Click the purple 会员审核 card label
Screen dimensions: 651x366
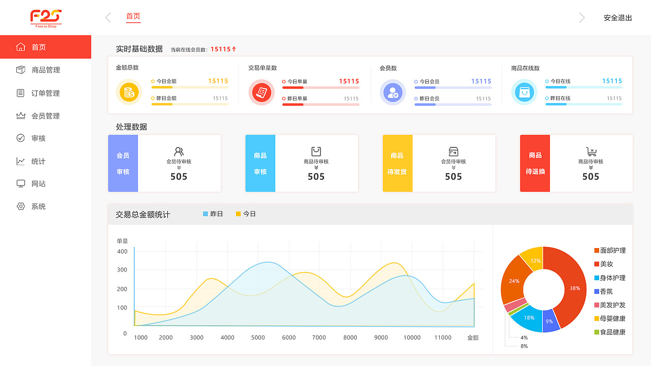[x=123, y=163]
